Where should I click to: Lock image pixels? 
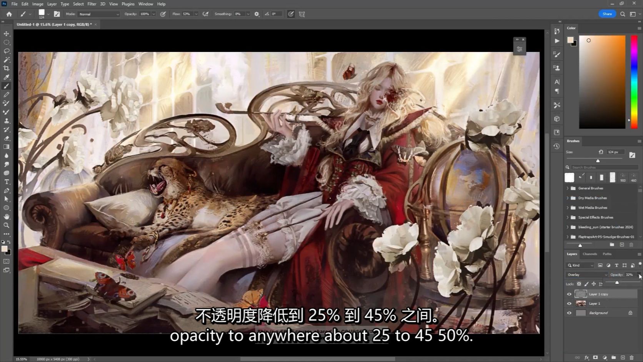(x=586, y=284)
